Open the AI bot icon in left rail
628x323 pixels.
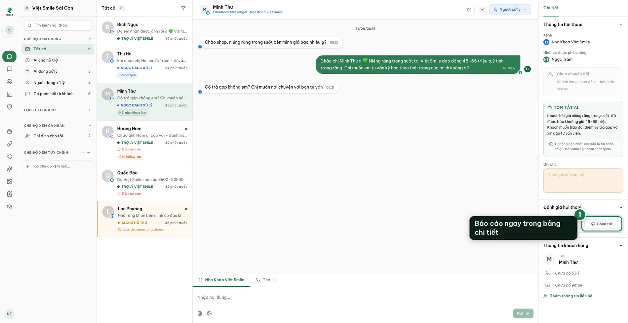coord(10,131)
